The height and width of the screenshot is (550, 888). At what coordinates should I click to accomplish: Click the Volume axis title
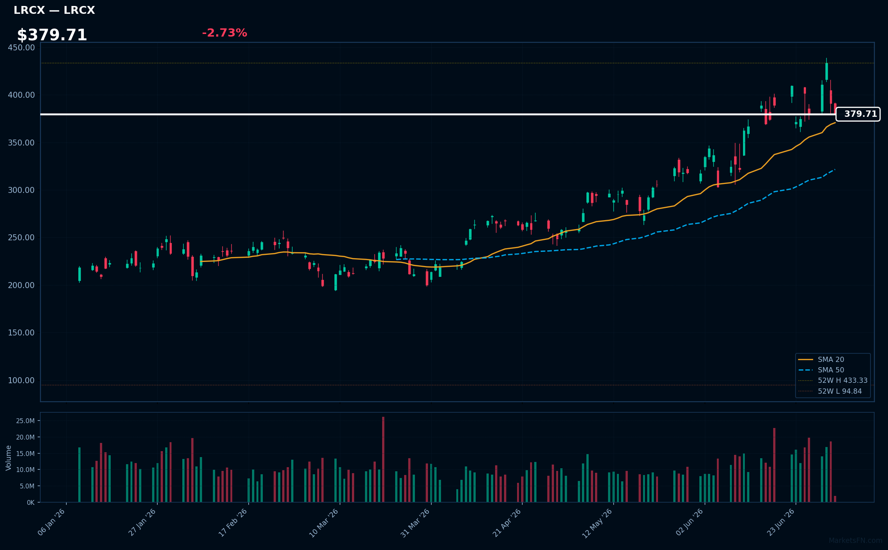click(9, 458)
